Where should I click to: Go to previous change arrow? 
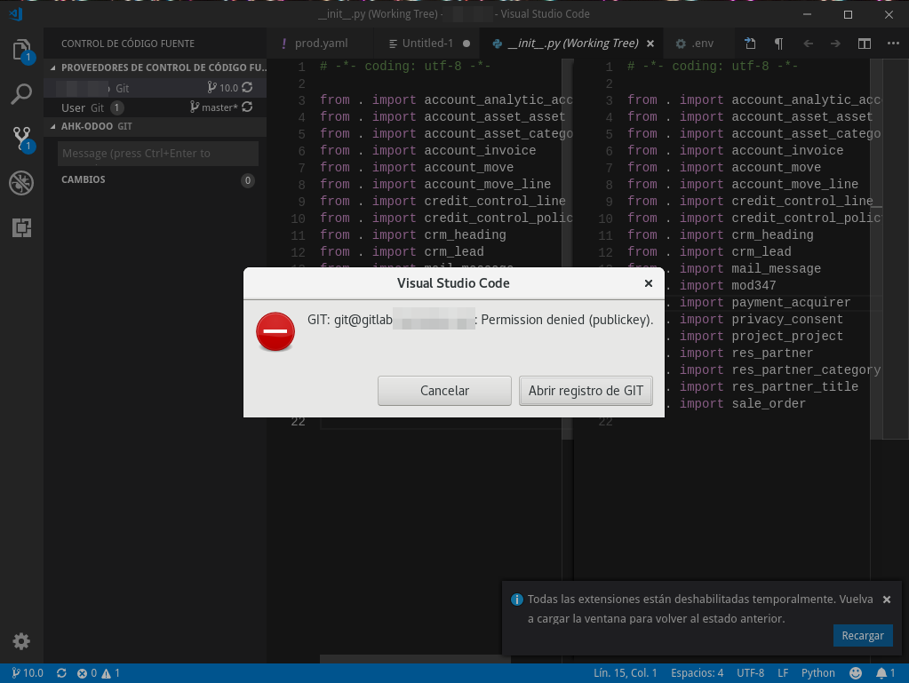(808, 44)
